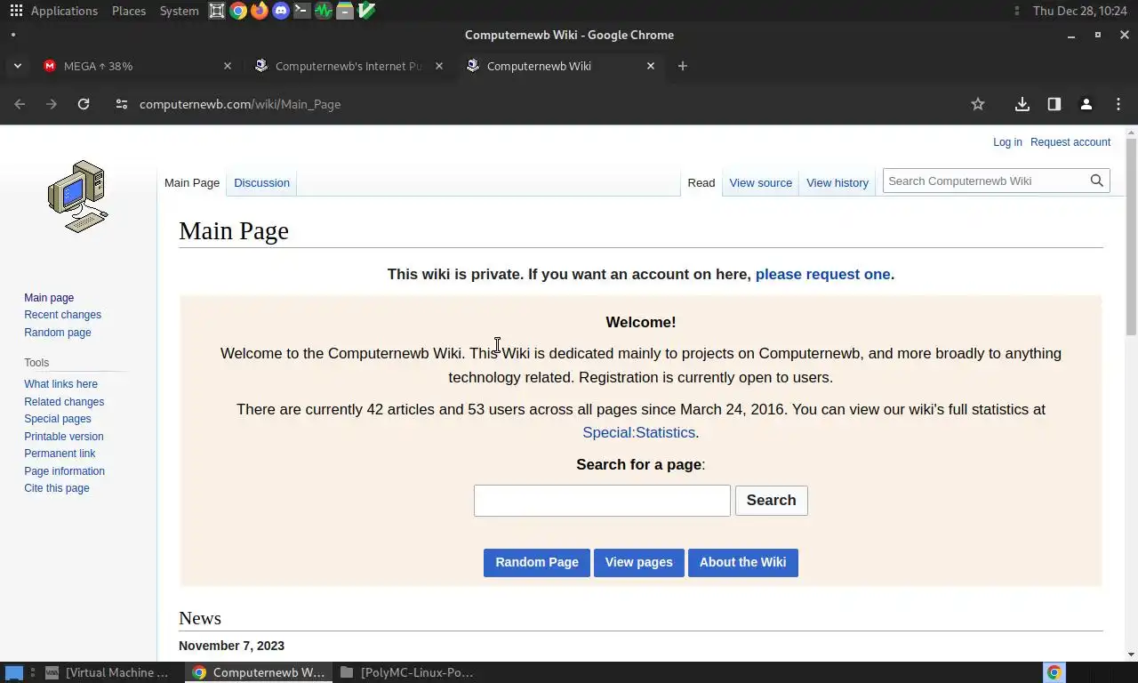Close Computernewb's Internet Pub tab
This screenshot has width=1138, height=683.
click(439, 66)
